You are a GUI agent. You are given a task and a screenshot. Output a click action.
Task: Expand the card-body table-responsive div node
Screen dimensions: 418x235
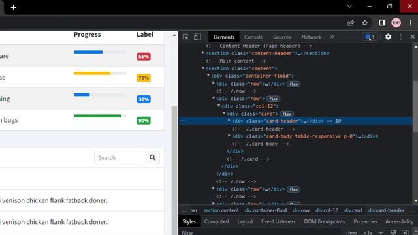tap(229, 136)
